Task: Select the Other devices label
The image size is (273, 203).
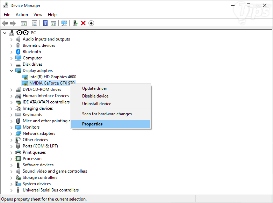Action: coord(35,140)
